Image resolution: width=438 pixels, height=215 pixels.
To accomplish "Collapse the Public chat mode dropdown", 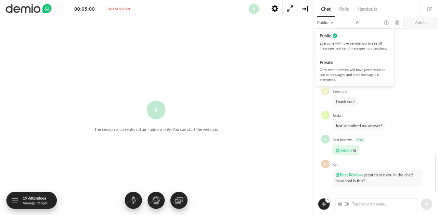I will pos(325,23).
